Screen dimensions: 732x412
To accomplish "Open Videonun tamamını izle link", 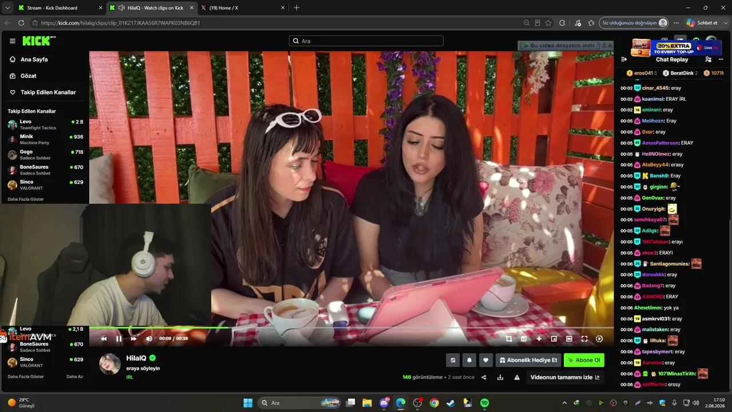I will tap(565, 377).
